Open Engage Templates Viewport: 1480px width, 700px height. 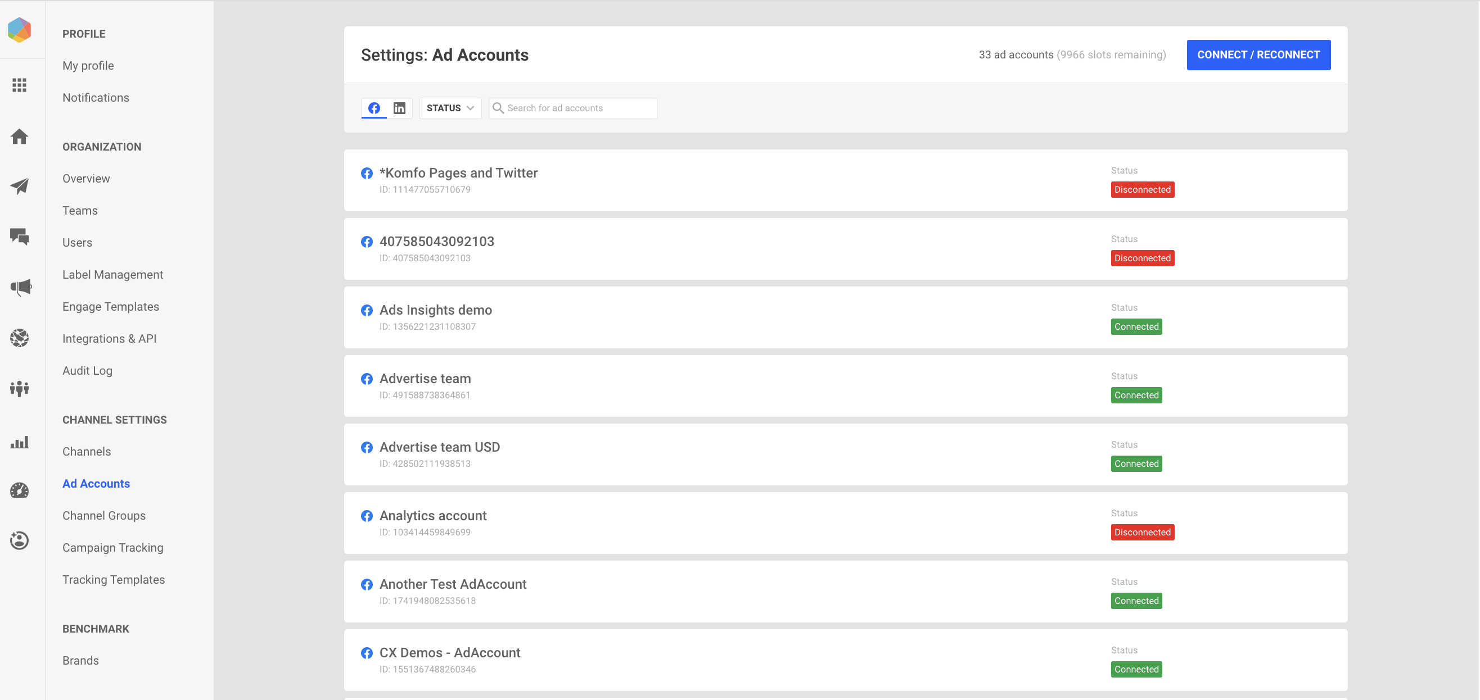coord(110,307)
